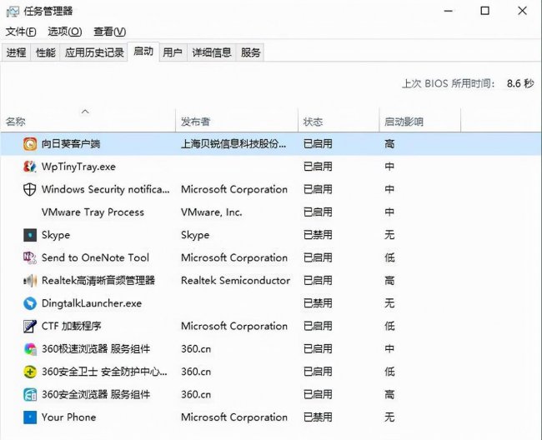Select the CTF 加载程序 name text

(71, 326)
